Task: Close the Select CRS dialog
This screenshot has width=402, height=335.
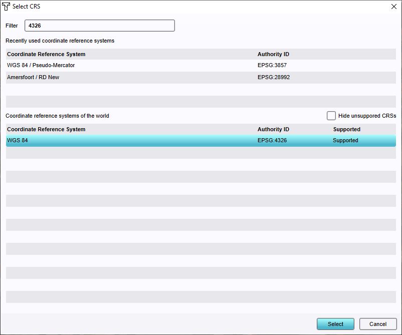Action: [393, 7]
